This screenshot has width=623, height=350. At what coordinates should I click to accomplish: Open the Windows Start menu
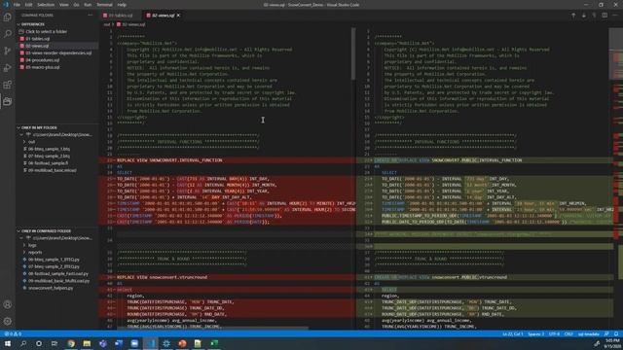(8, 343)
